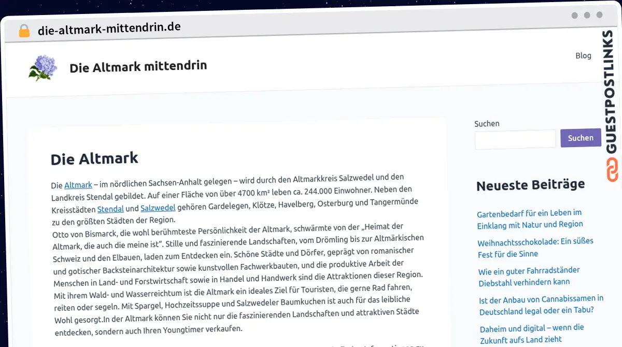Viewport: 622px width, 347px height.
Task: Click the purple Suchen button
Action: click(581, 138)
